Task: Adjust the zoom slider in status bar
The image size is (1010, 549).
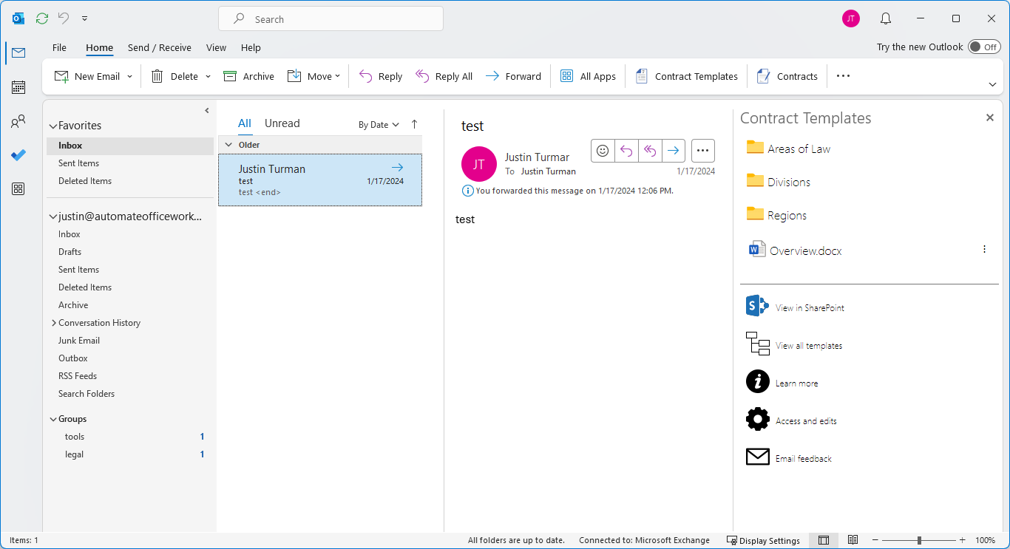Action: point(919,540)
